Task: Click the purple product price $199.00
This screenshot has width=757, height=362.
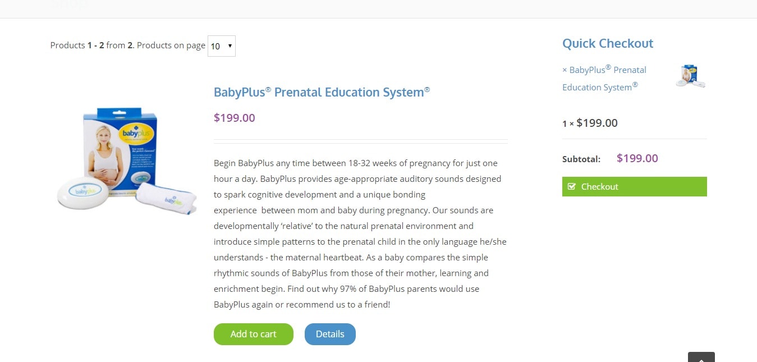Action: click(235, 118)
